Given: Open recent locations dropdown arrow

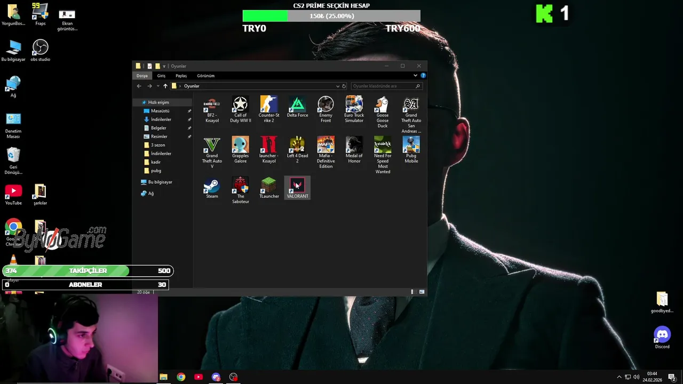Looking at the screenshot, I should click(x=158, y=86).
